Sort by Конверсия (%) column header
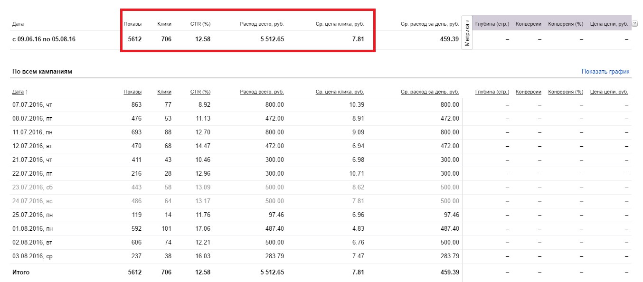643x282 pixels. pos(566,92)
